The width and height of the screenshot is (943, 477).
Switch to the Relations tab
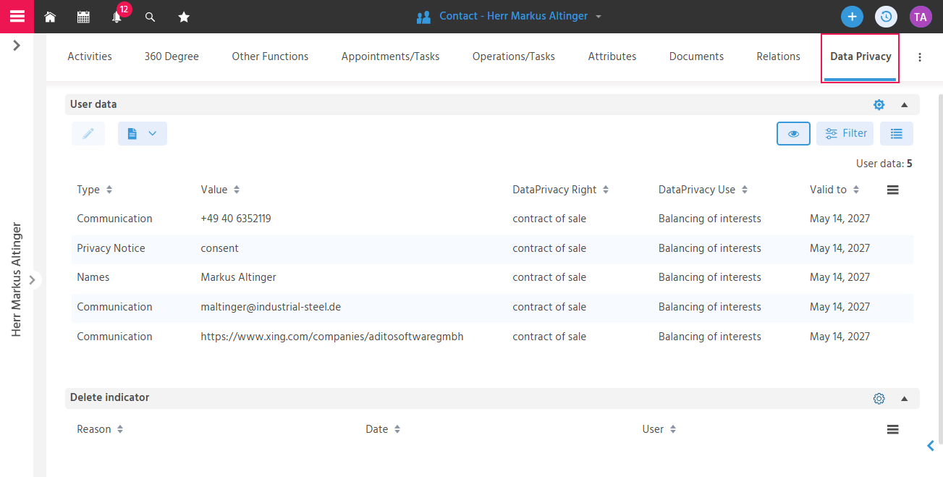[x=778, y=56]
